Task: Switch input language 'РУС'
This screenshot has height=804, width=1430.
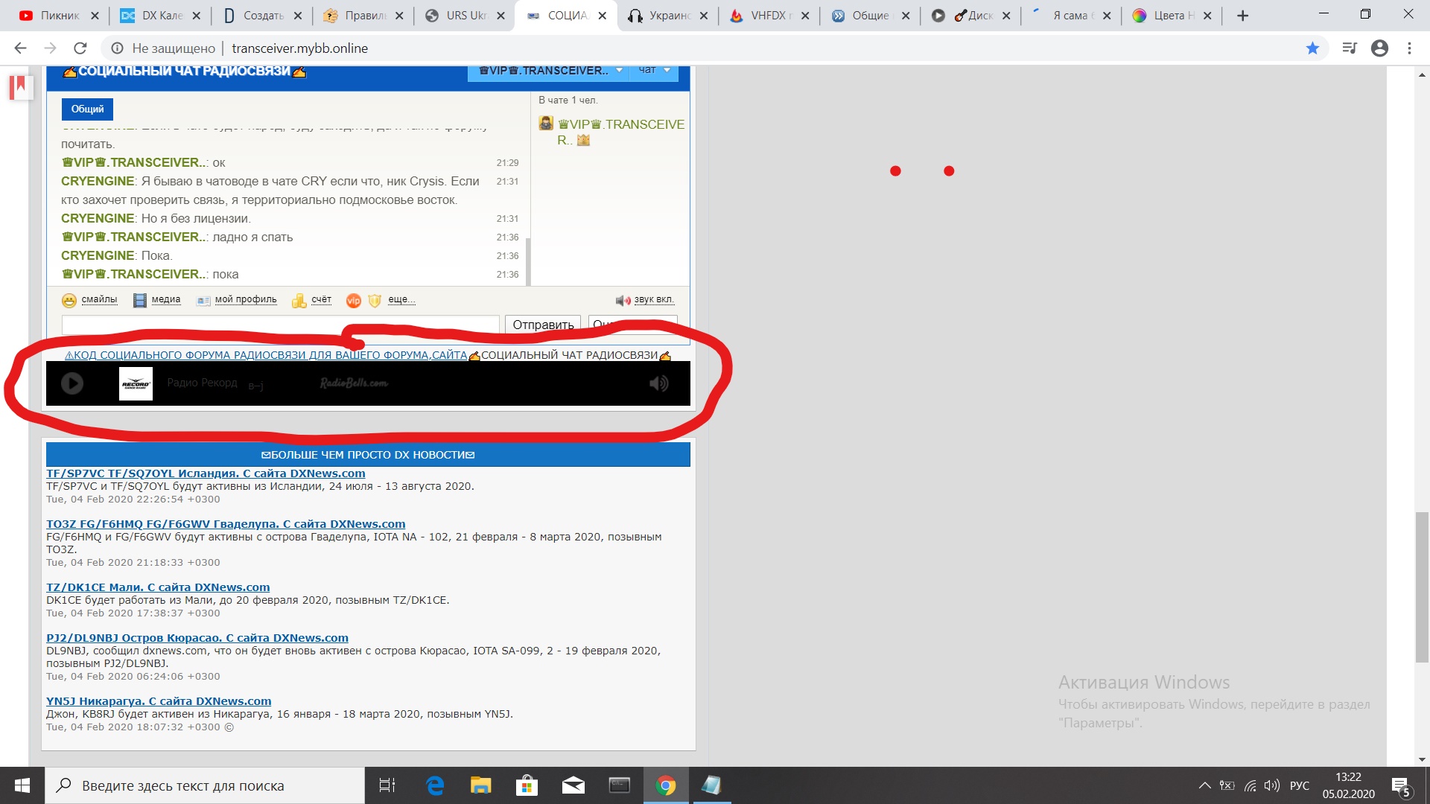Action: pos(1300,785)
